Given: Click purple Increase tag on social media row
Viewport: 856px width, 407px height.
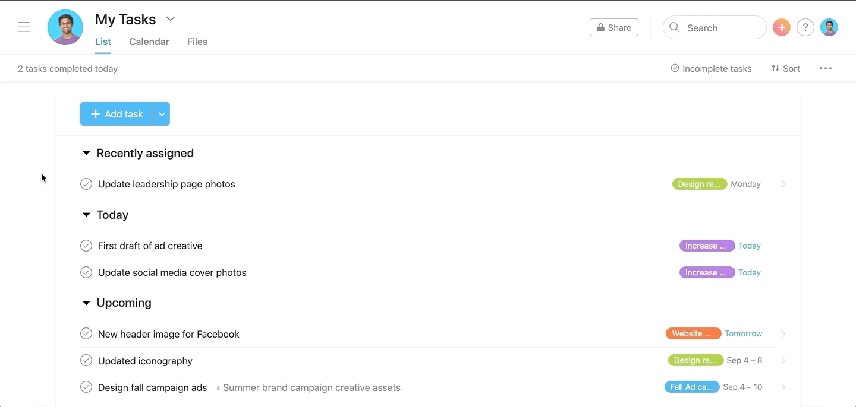Looking at the screenshot, I should coord(707,272).
